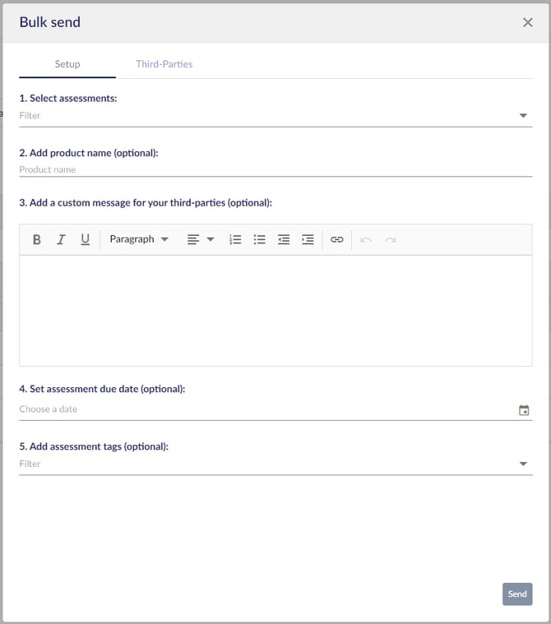Select the Setup tab

point(67,64)
